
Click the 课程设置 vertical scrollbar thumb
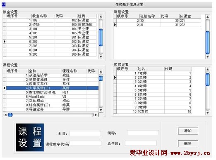tap(101, 78)
